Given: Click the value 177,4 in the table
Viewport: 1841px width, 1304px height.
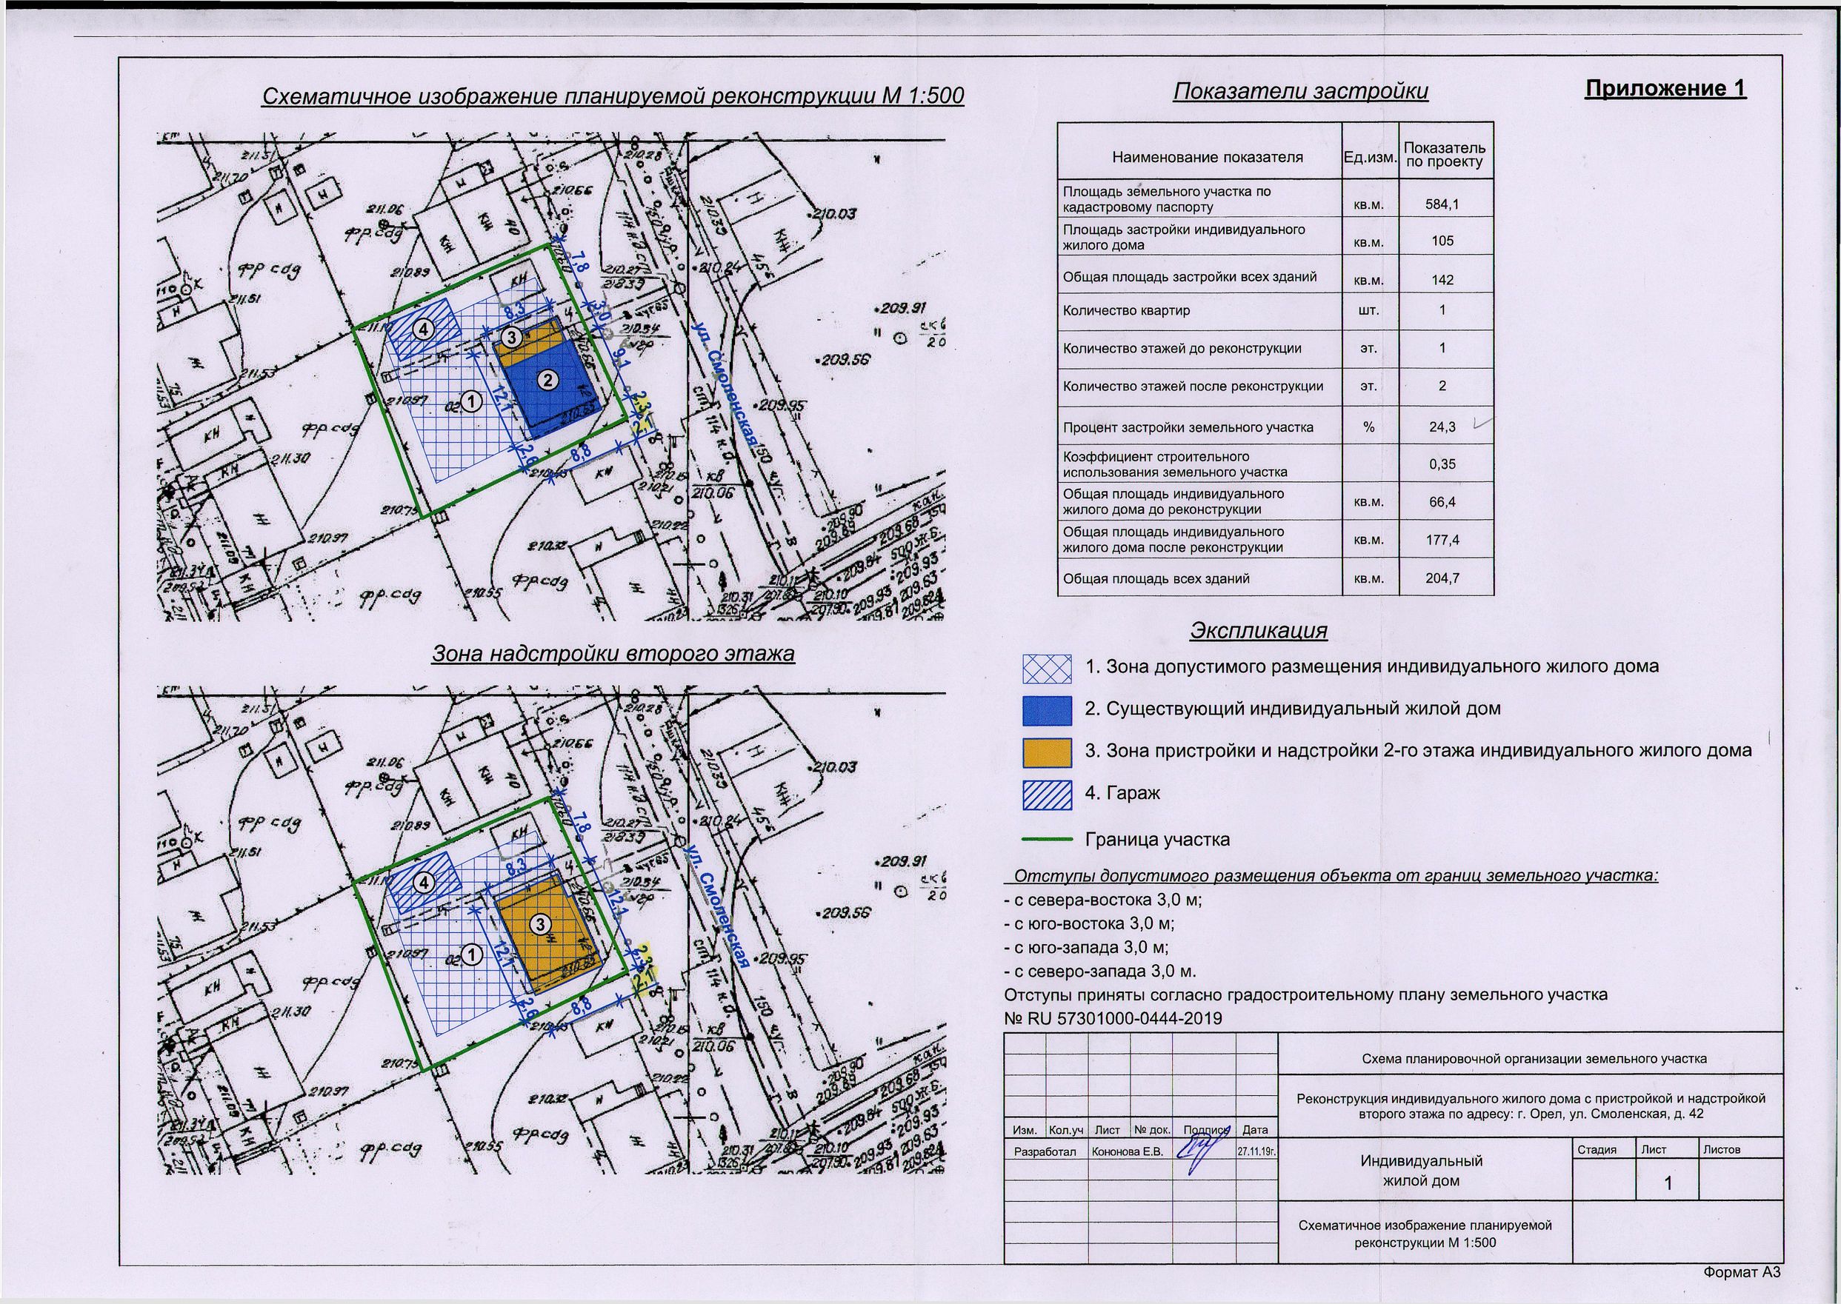Looking at the screenshot, I should (x=1442, y=541).
